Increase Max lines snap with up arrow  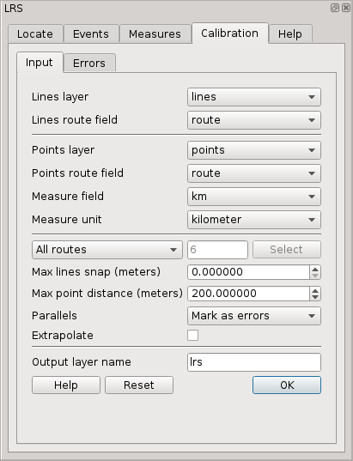[315, 269]
